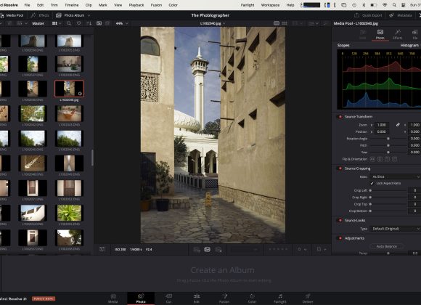Click the flip horizontal icon
421x305 pixels.
[372, 159]
